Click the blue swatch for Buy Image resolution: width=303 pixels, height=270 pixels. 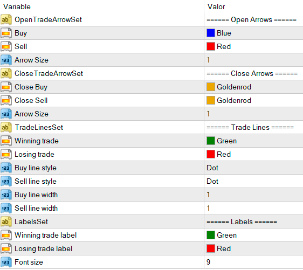point(211,33)
